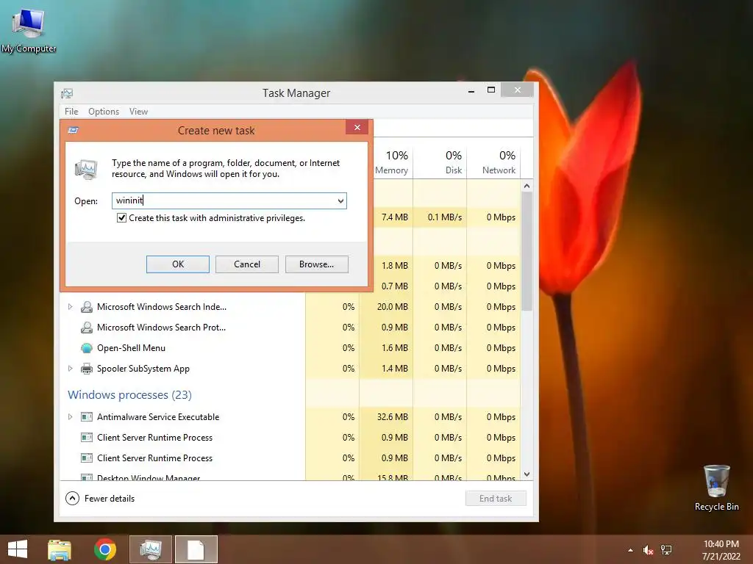
Task: Expand Spooler SubSystem App row
Action: pyautogui.click(x=70, y=369)
